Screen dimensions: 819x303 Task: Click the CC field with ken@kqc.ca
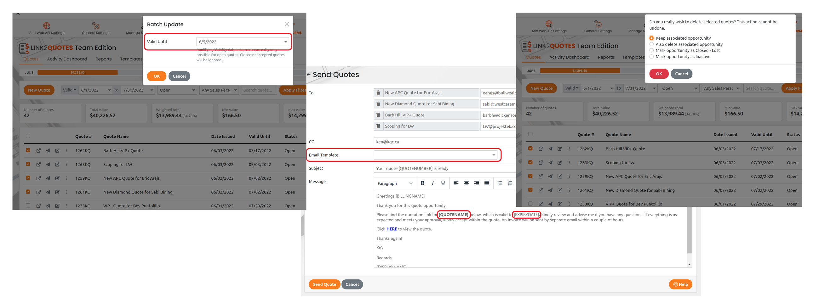[444, 142]
